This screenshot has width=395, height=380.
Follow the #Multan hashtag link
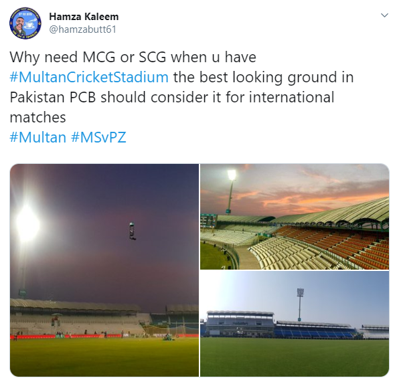pyautogui.click(x=37, y=137)
